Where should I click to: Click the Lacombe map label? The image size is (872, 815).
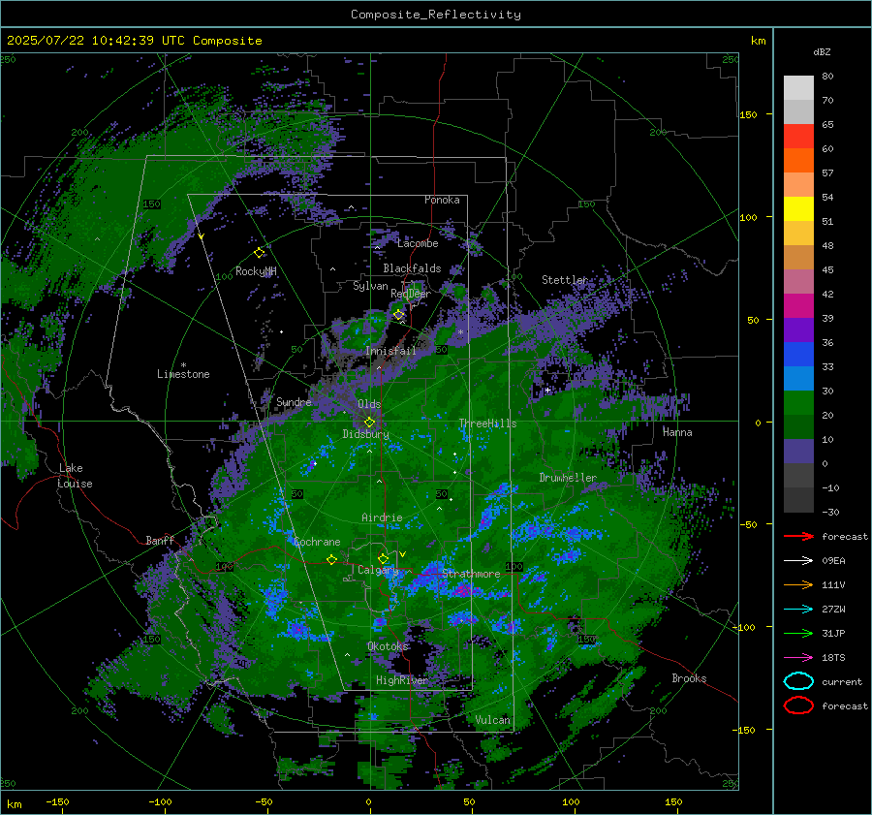[x=418, y=243]
